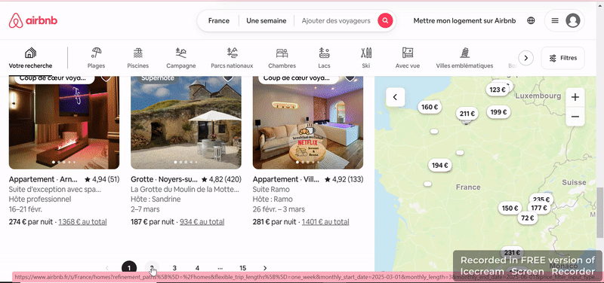Image resolution: width=604 pixels, height=283 pixels.
Task: Go to results page 3
Action: pyautogui.click(x=174, y=268)
